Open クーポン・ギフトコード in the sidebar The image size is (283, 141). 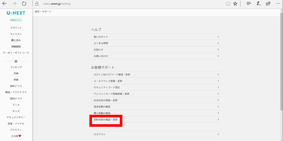point(16,53)
